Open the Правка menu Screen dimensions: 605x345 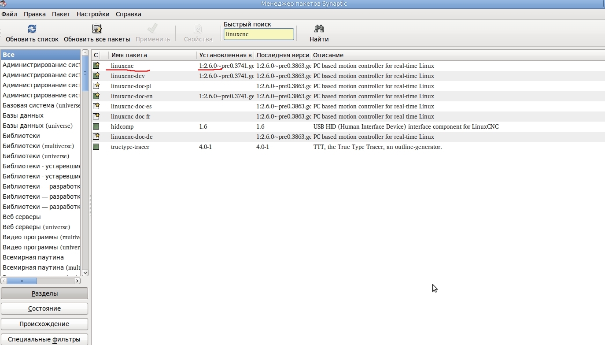(35, 14)
